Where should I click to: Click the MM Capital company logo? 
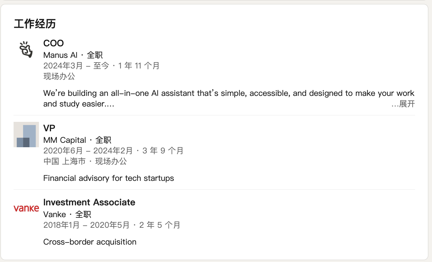coord(26,135)
